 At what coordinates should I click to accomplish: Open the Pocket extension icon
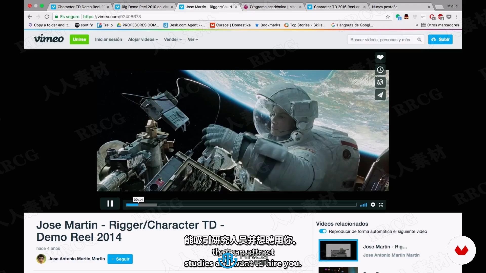coord(449,17)
